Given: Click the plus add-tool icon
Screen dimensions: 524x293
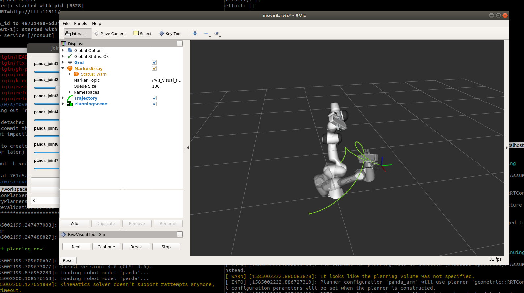Looking at the screenshot, I should point(195,33).
